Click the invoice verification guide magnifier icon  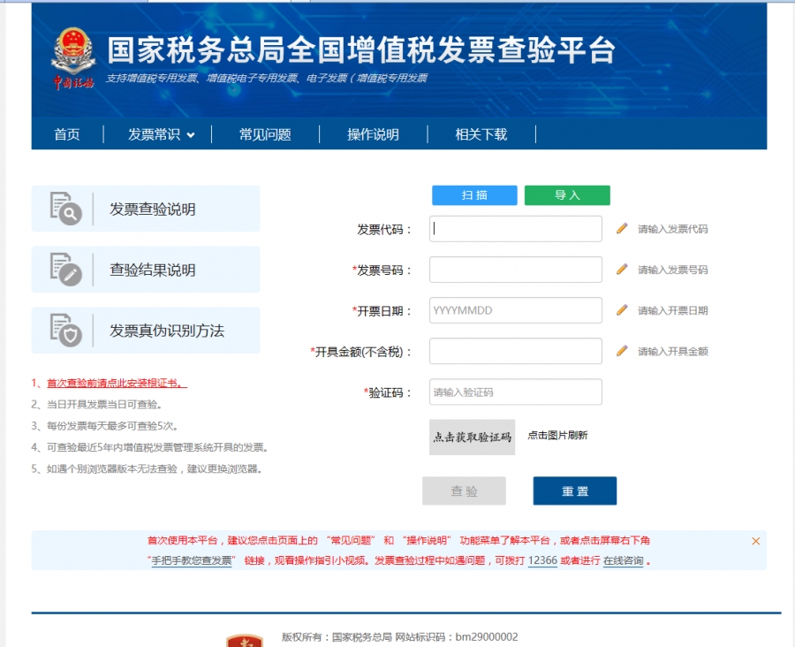coord(65,208)
